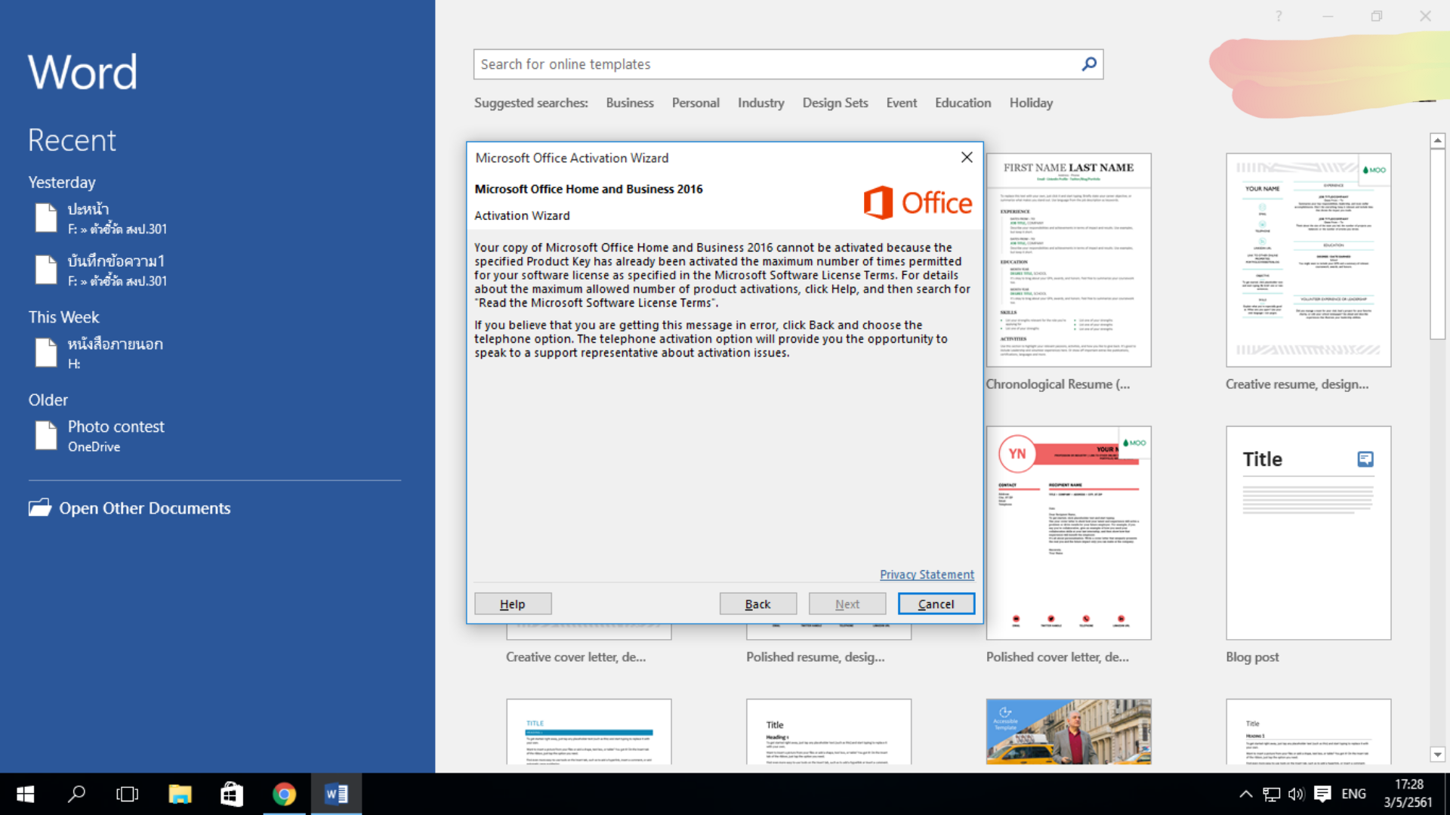Close the Office Activation Wizard dialog

967,157
